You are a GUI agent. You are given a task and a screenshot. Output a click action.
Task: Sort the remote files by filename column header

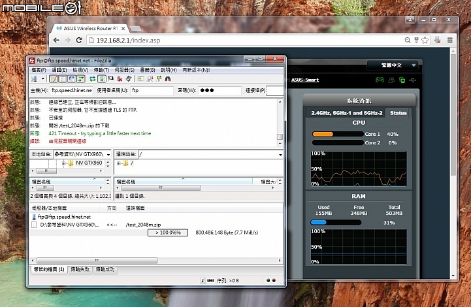click(184, 182)
